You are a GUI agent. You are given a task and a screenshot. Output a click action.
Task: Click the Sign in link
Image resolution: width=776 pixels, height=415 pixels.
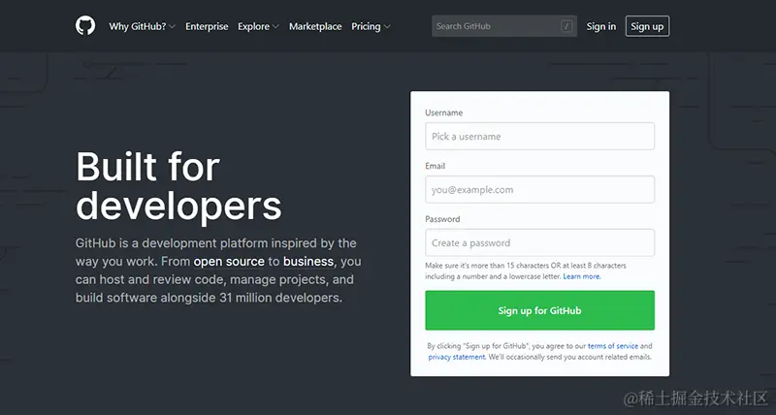tap(601, 26)
